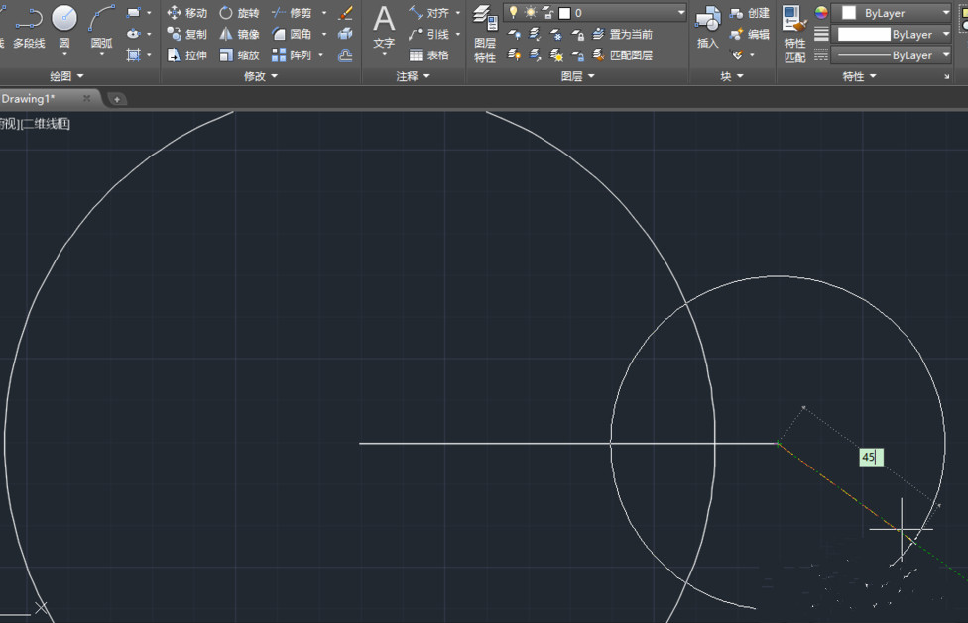Expand the Array (阵列) dropdown arrow
The image size is (968, 623).
[x=321, y=55]
